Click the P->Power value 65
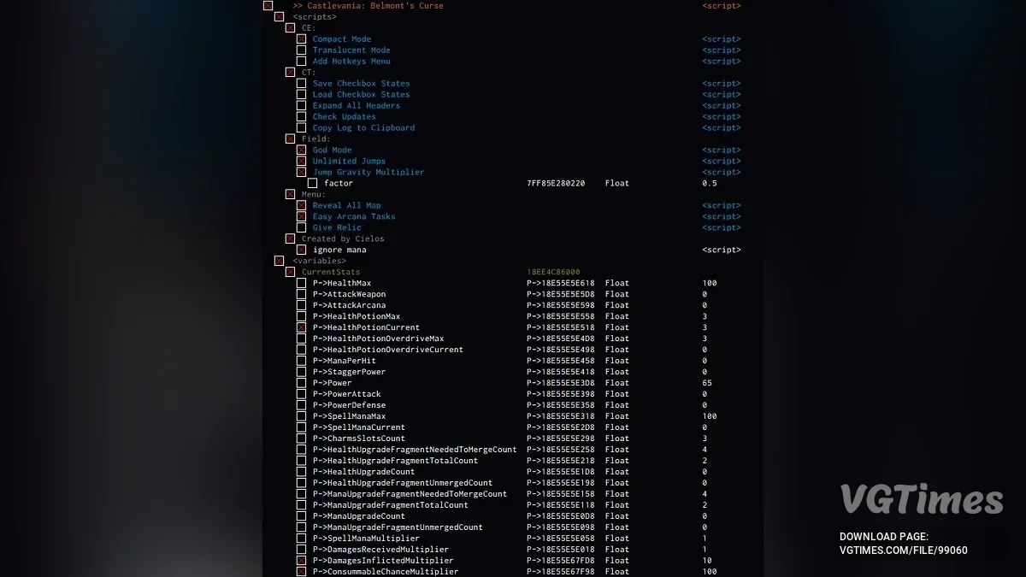This screenshot has height=577, width=1026. (x=707, y=384)
